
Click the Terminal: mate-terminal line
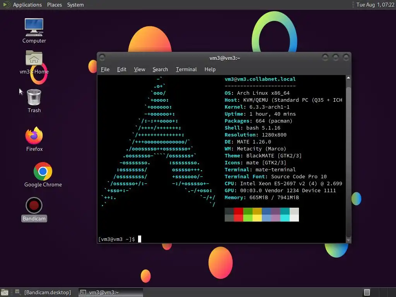[x=260, y=169]
